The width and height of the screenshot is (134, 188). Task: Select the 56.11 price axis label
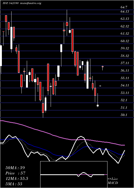pyautogui.click(x=125, y=71)
